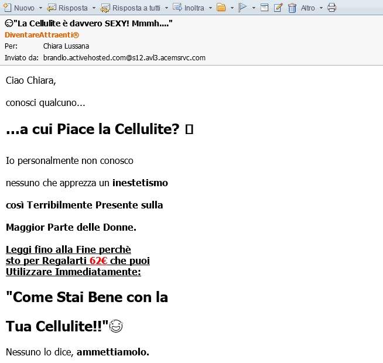383x363 pixels.
Task: Click the bold word 'inestetismo'
Action: point(140,183)
